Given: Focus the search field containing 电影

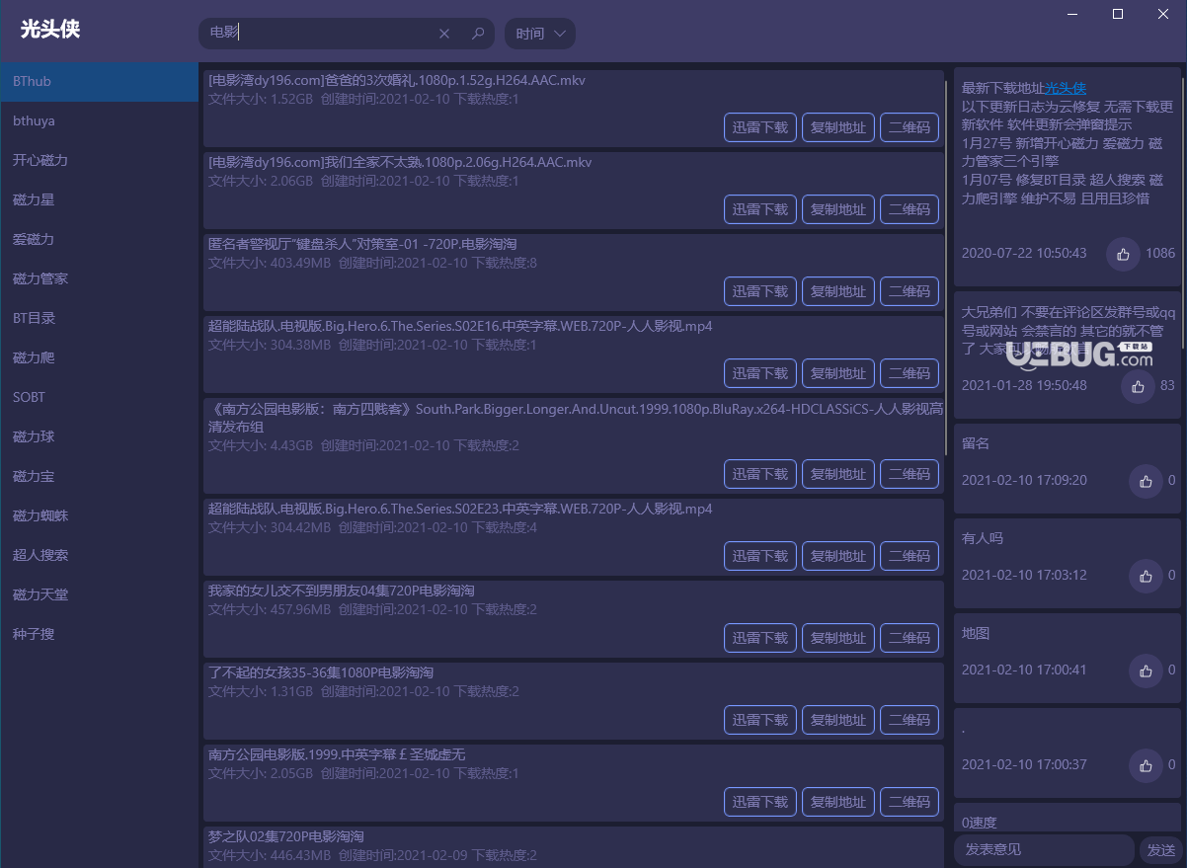Looking at the screenshot, I should click(x=346, y=34).
